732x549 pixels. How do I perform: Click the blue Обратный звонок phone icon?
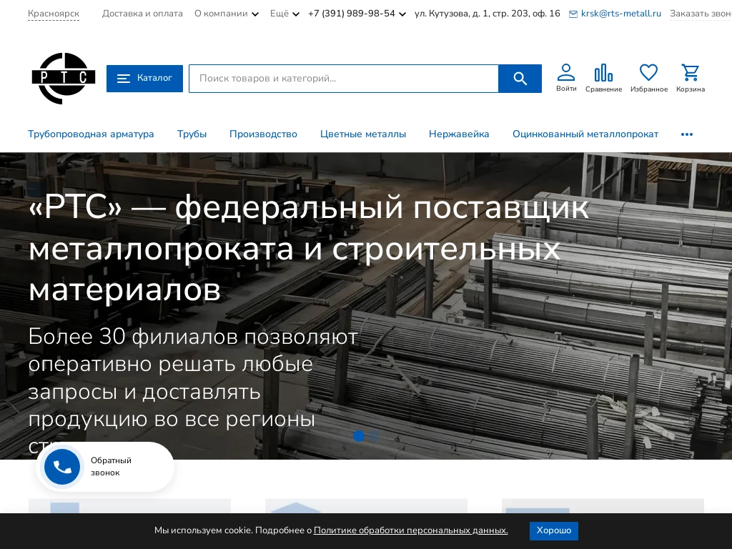pos(62,467)
